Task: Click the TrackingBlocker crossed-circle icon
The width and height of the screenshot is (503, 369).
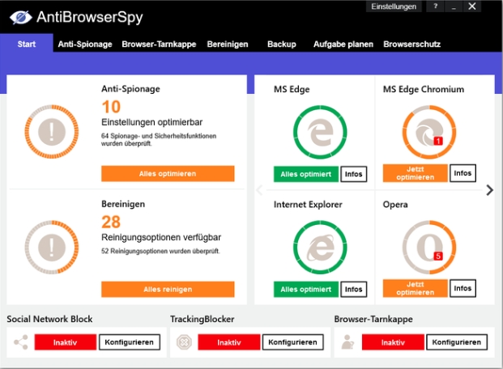Action: tap(184, 342)
